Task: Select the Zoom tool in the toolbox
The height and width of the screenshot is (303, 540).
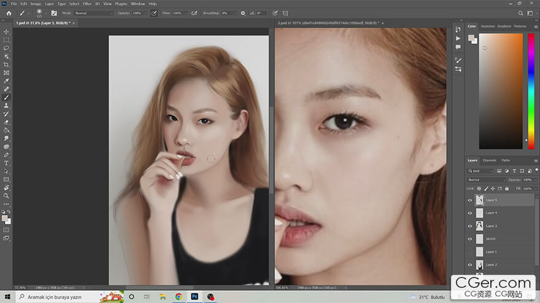Action: (6, 196)
